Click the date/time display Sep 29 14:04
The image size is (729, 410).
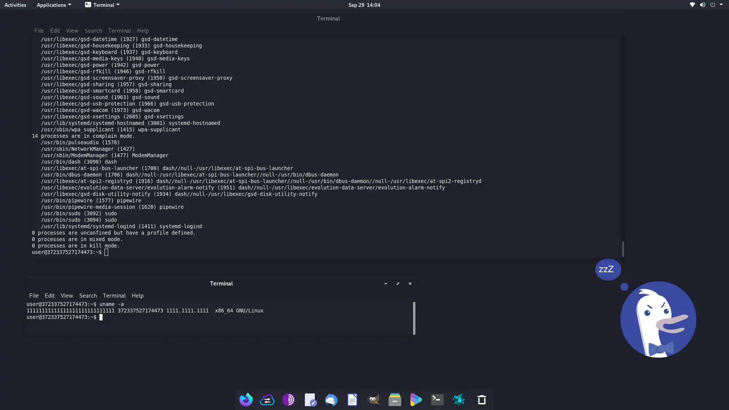tap(364, 5)
